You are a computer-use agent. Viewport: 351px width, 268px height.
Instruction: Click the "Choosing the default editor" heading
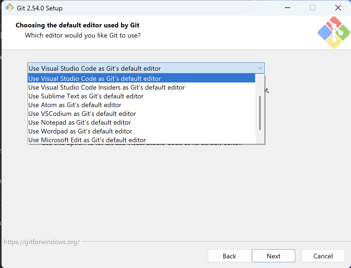[x=77, y=25]
